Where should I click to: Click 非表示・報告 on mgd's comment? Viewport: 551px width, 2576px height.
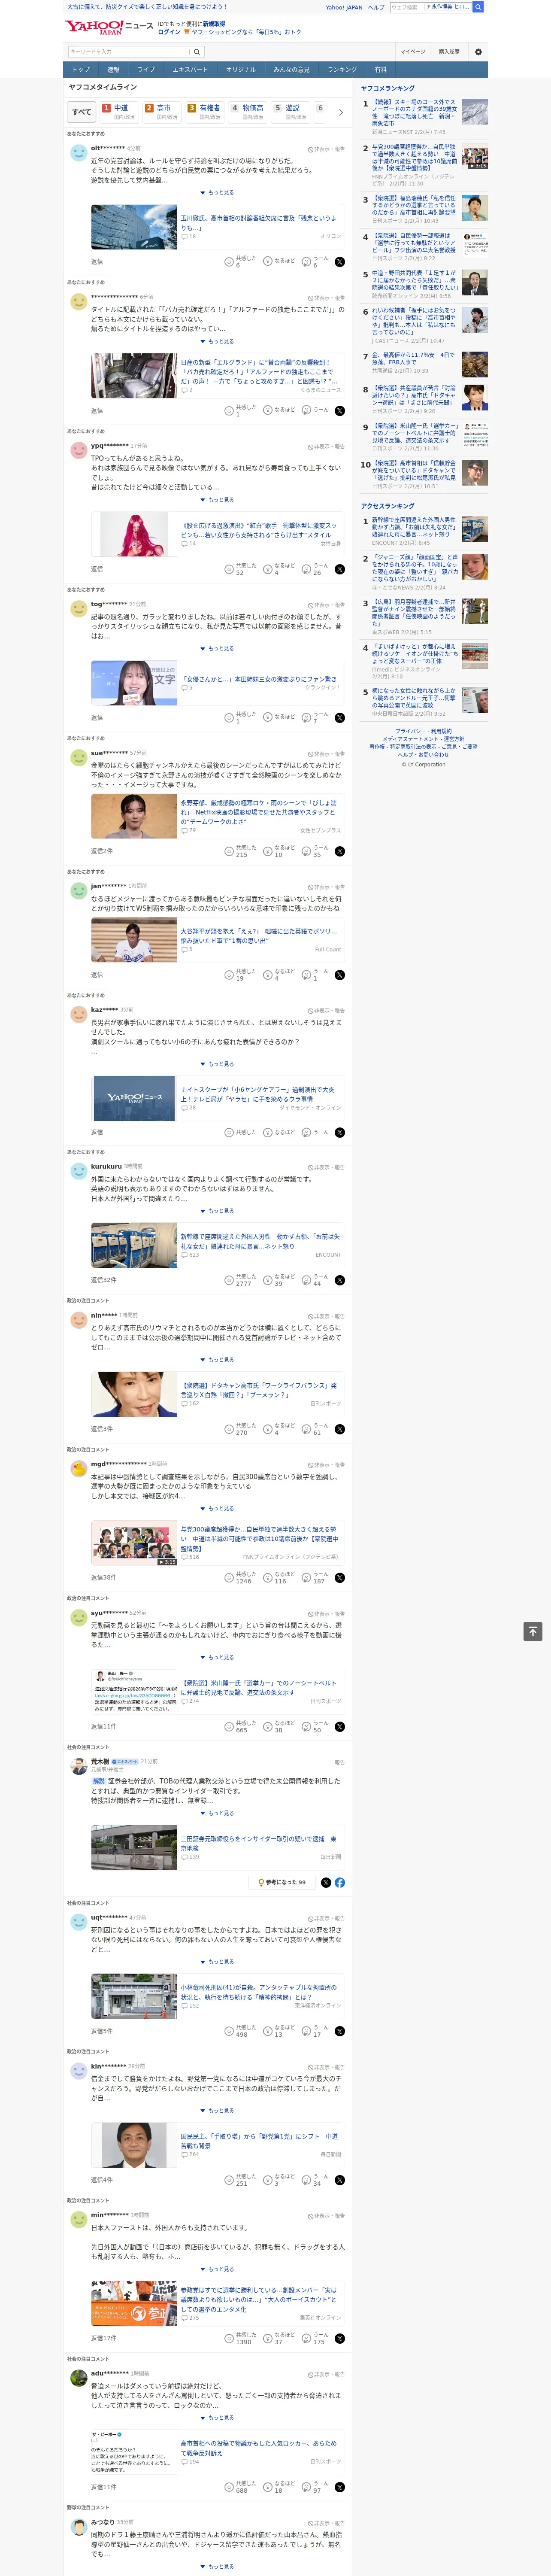[326, 1465]
